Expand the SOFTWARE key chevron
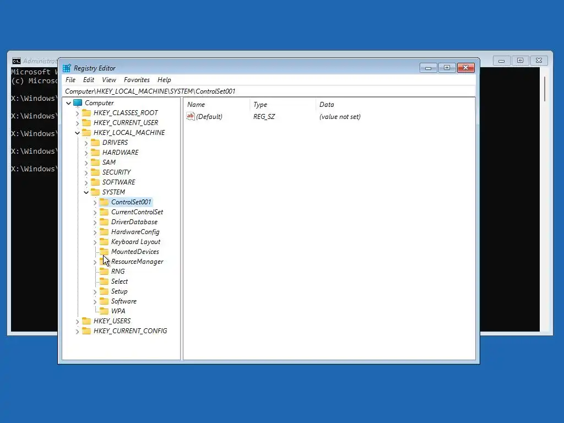This screenshot has width=564, height=423. pos(86,183)
